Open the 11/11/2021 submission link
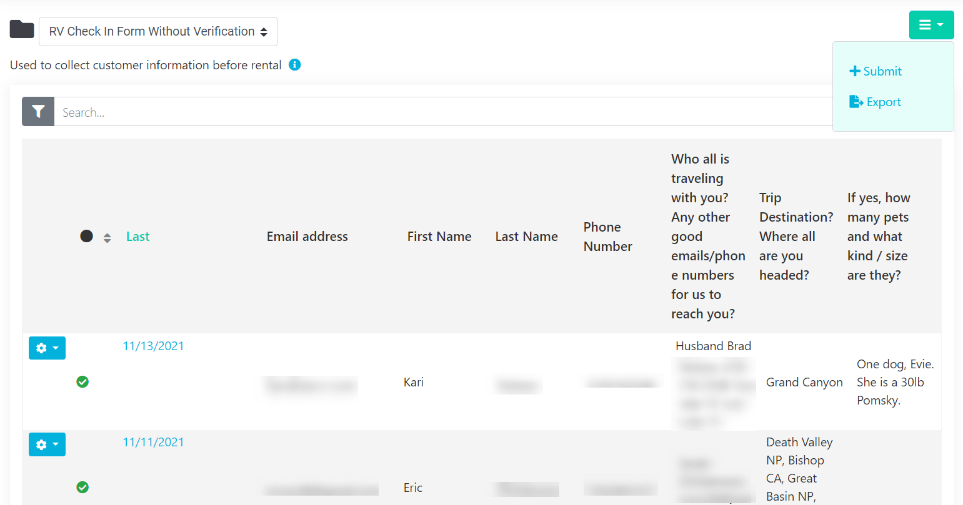This screenshot has height=505, width=963. [153, 443]
